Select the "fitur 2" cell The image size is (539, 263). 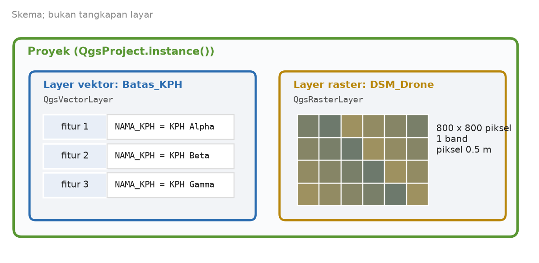click(75, 156)
